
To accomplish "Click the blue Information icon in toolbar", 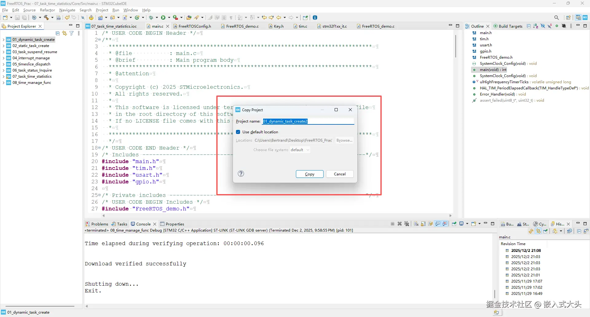I will pos(315,18).
